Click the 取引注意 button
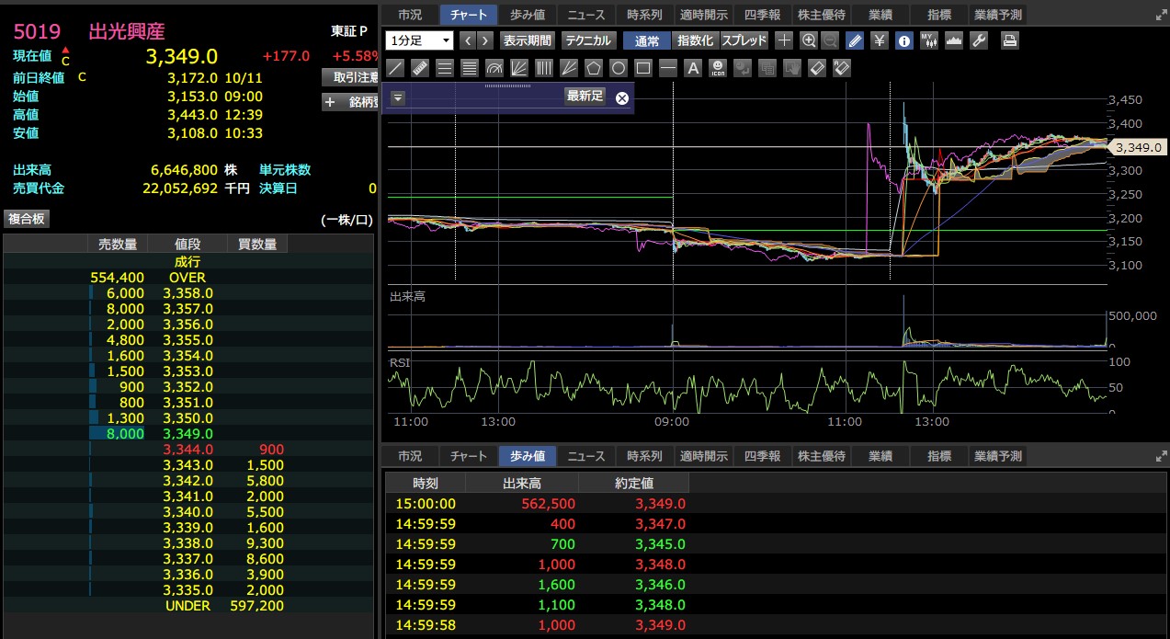This screenshot has width=1170, height=639. pos(351,77)
